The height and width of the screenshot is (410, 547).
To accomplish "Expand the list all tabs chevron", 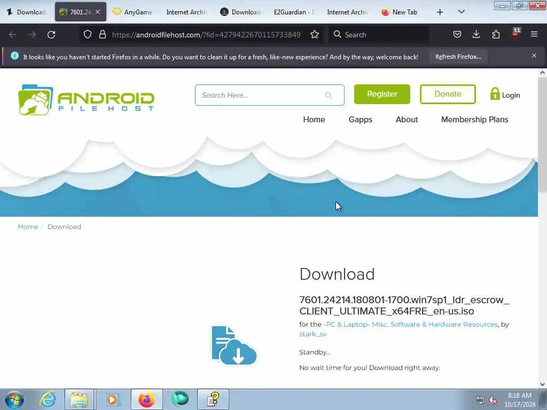I will (x=461, y=12).
